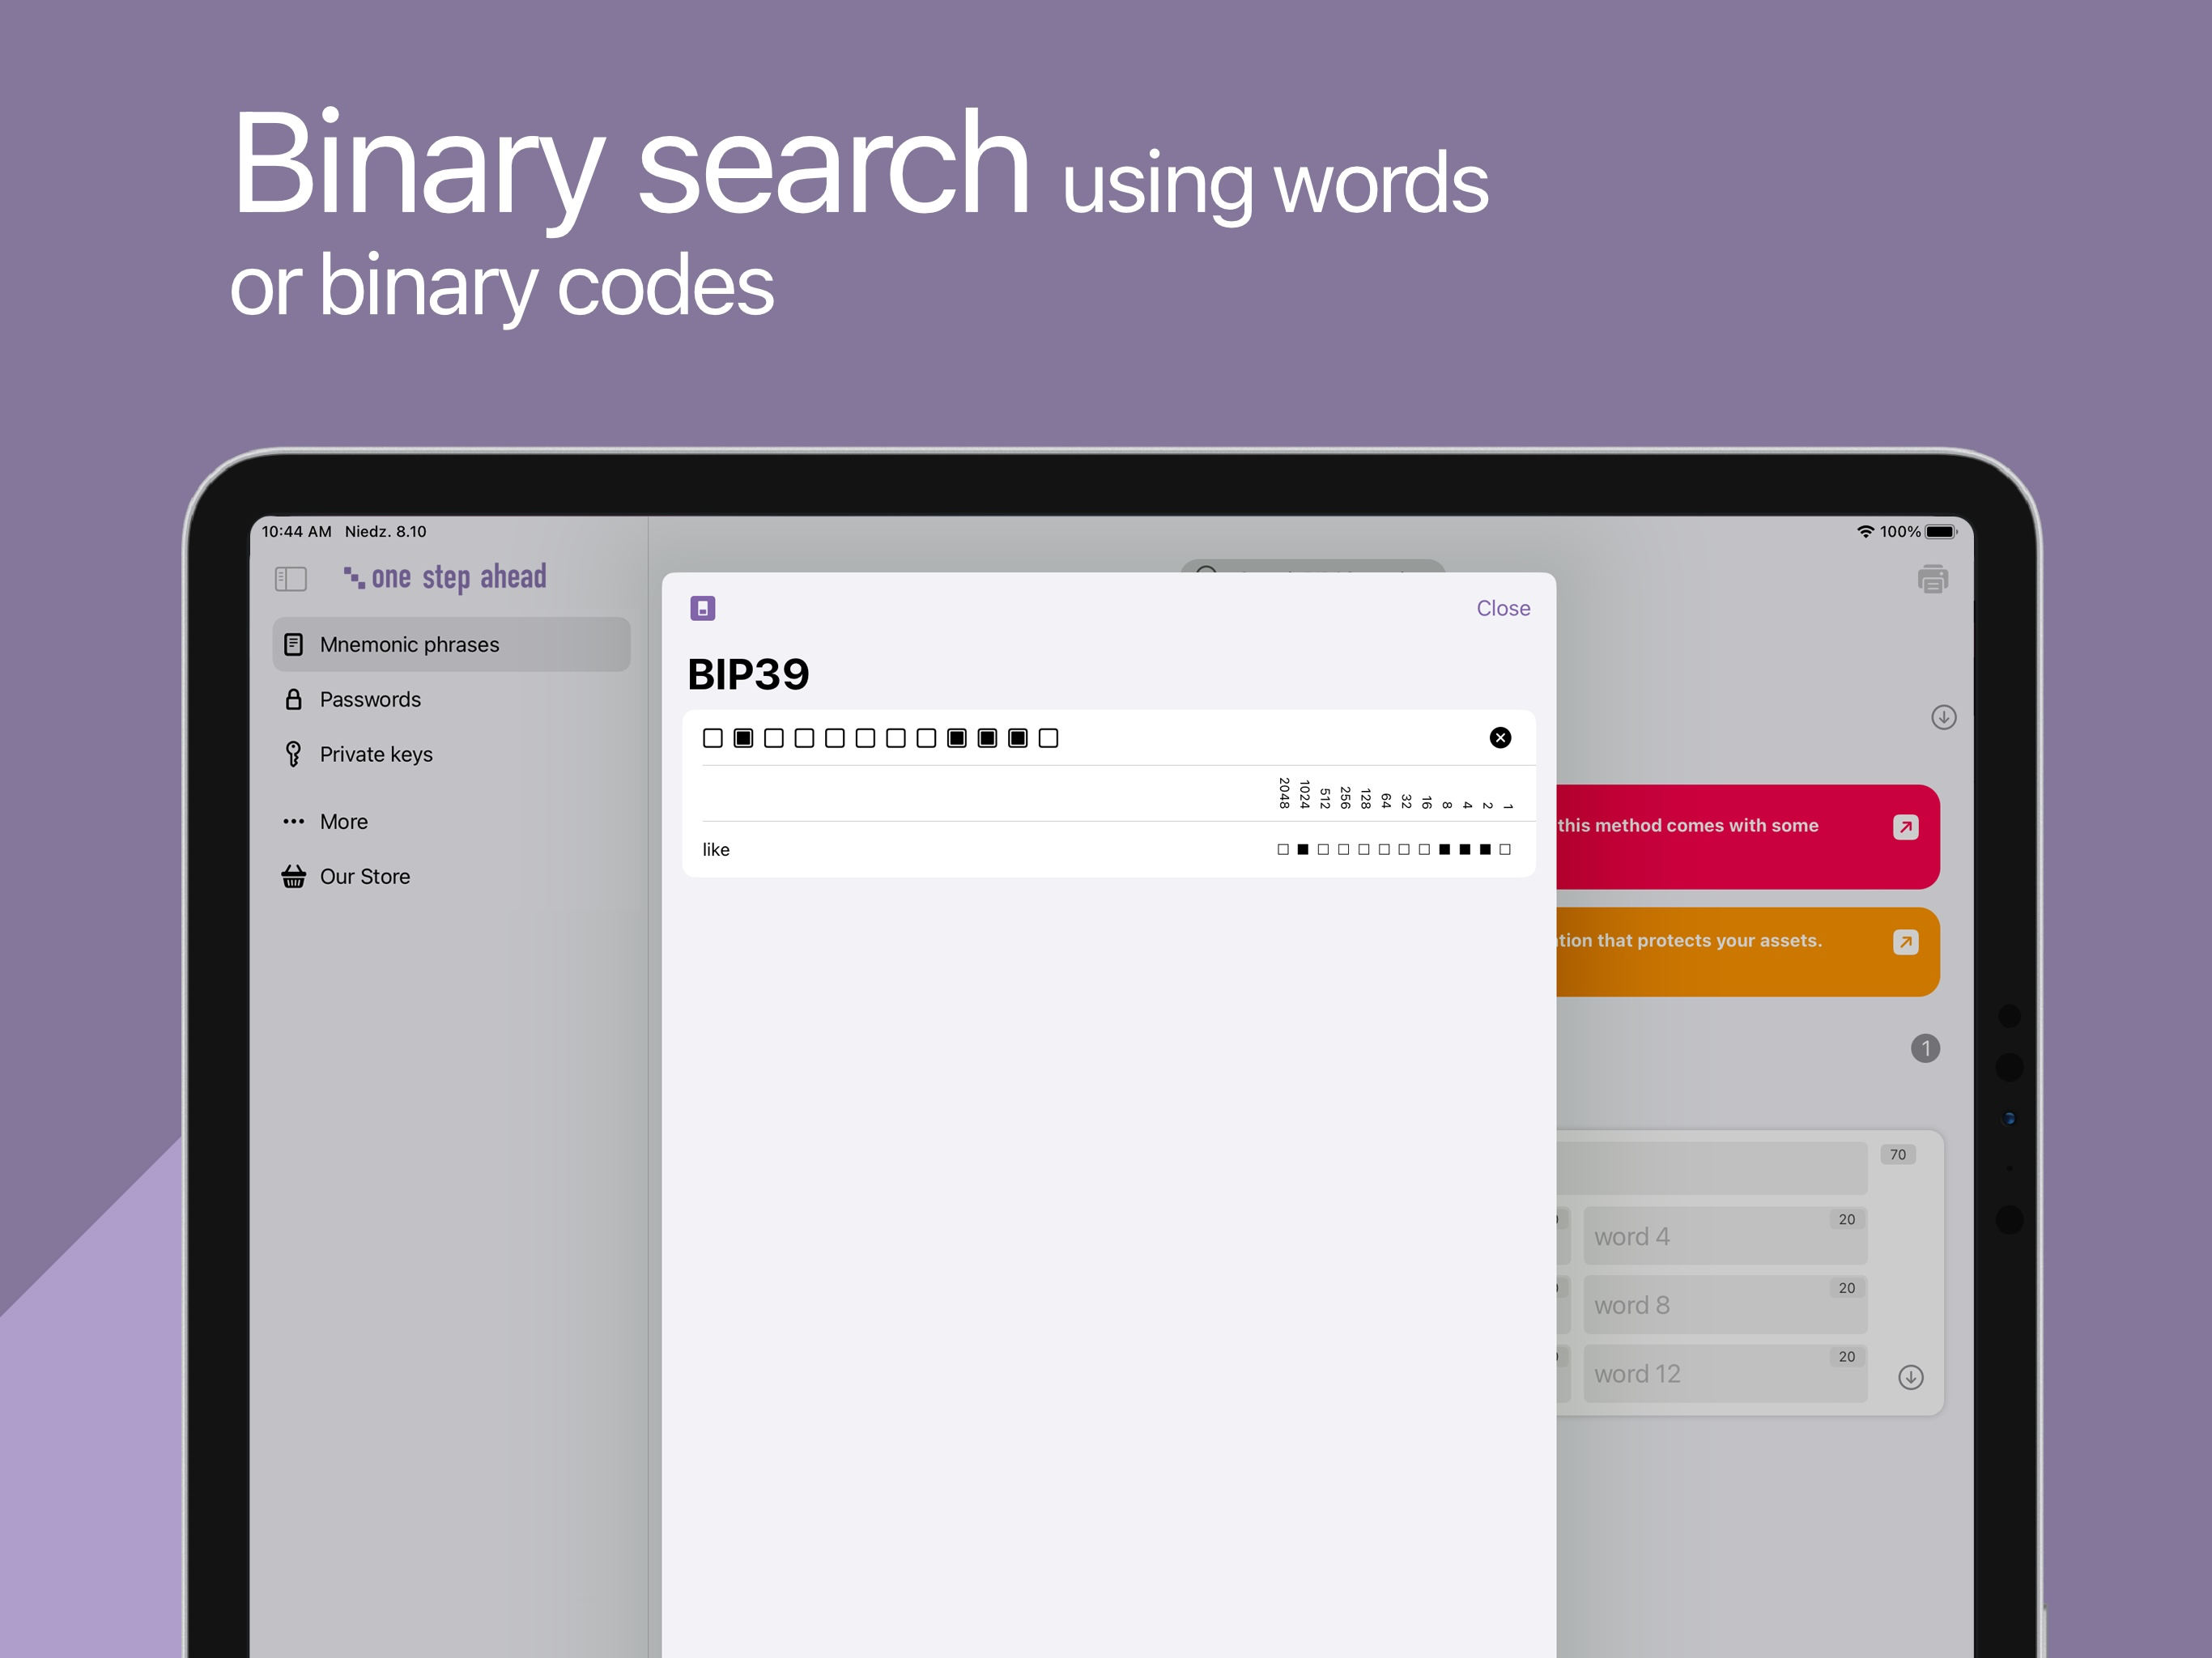The height and width of the screenshot is (1658, 2212).
Task: Click the More ellipsis icon
Action: pyautogui.click(x=293, y=821)
